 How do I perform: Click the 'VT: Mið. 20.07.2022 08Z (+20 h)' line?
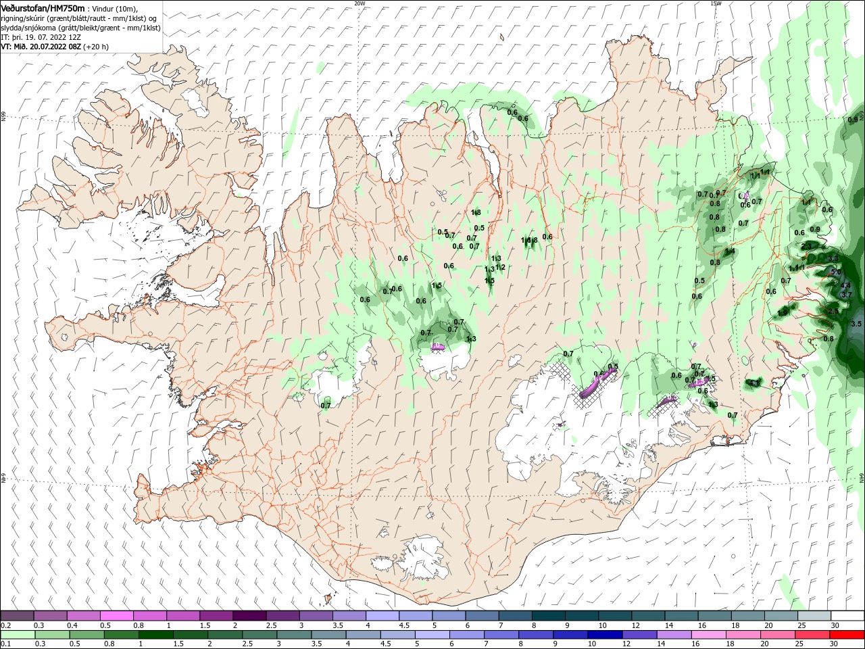coord(55,47)
